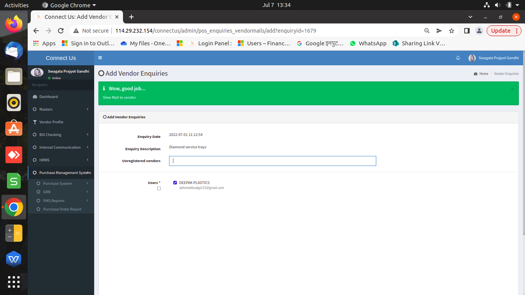
Task: Toggle the sidebar hamburger menu icon
Action: (100, 58)
